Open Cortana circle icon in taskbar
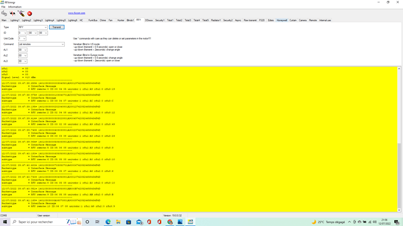This screenshot has width=403, height=226. [x=87, y=222]
